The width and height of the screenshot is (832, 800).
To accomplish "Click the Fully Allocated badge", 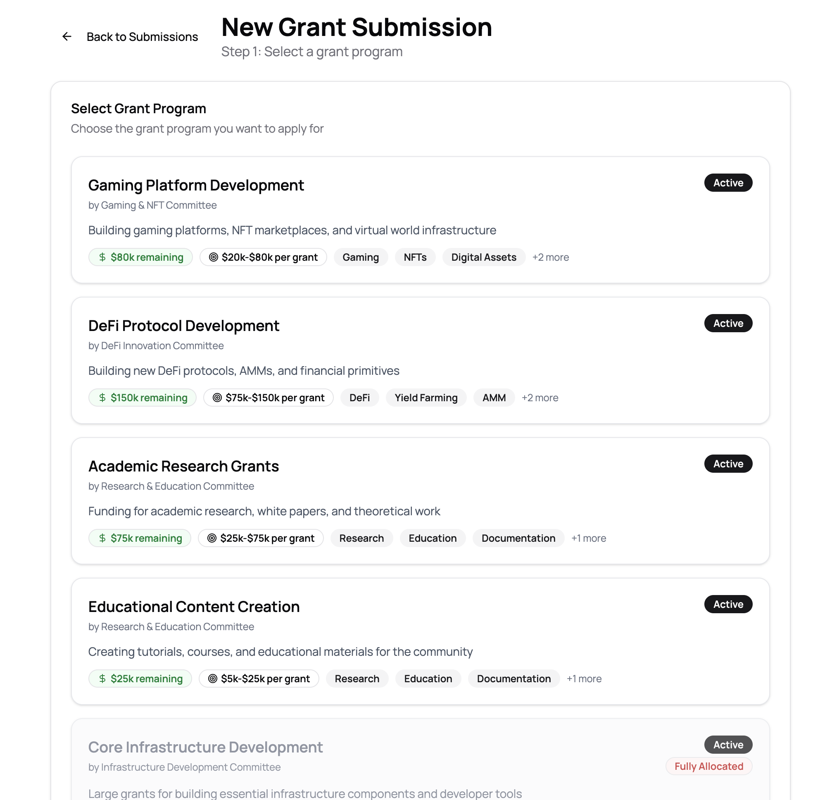I will pos(708,767).
